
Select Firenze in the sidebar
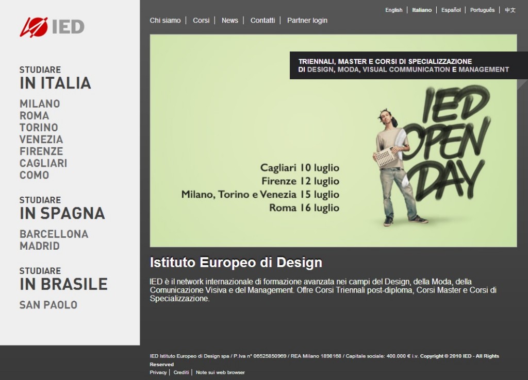(x=41, y=151)
